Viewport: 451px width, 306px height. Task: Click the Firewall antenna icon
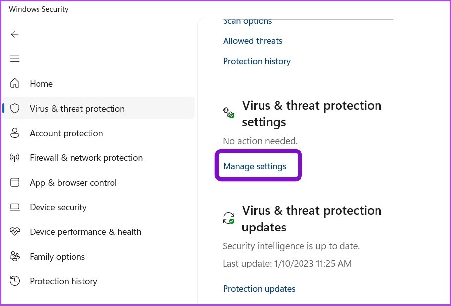tap(15, 158)
